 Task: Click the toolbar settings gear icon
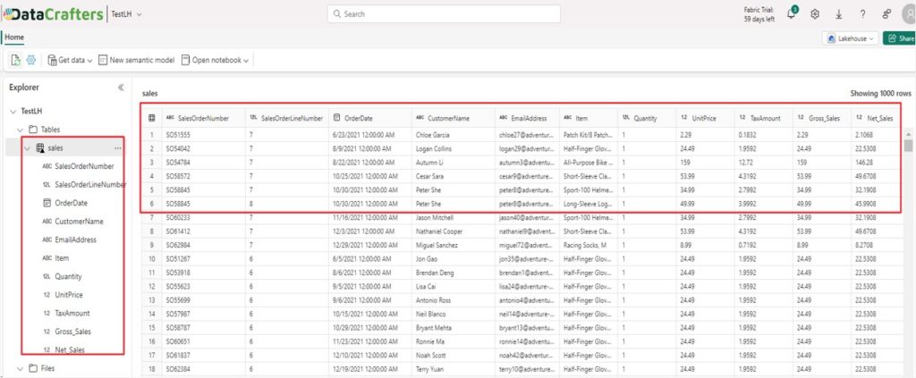31,60
